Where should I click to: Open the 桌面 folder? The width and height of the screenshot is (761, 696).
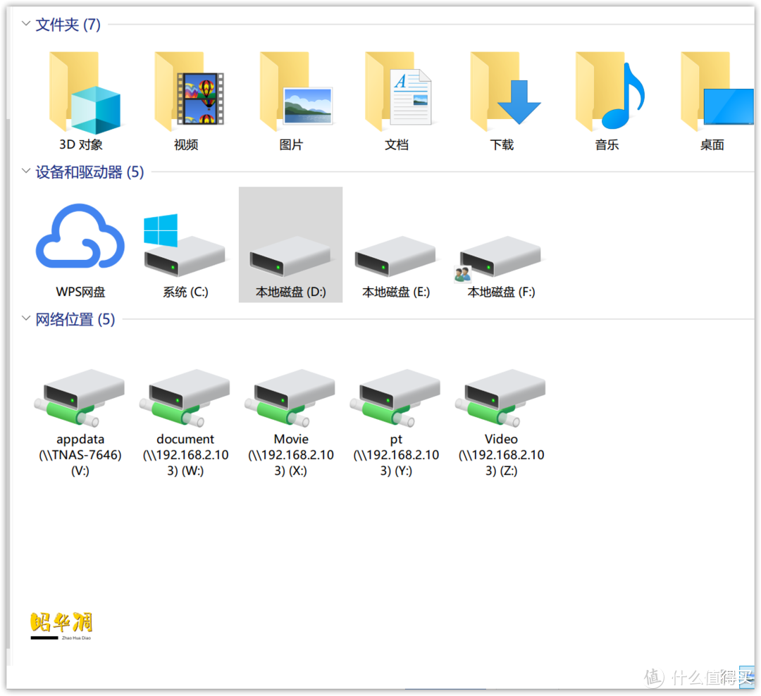pos(711,95)
